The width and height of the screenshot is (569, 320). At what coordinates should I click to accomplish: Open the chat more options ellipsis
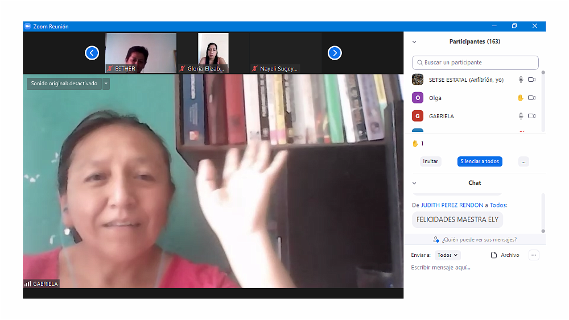(x=534, y=255)
